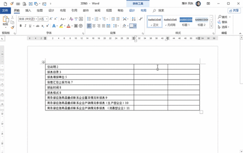Click the table move handle
This screenshot has width=243, height=153.
click(x=43, y=62)
